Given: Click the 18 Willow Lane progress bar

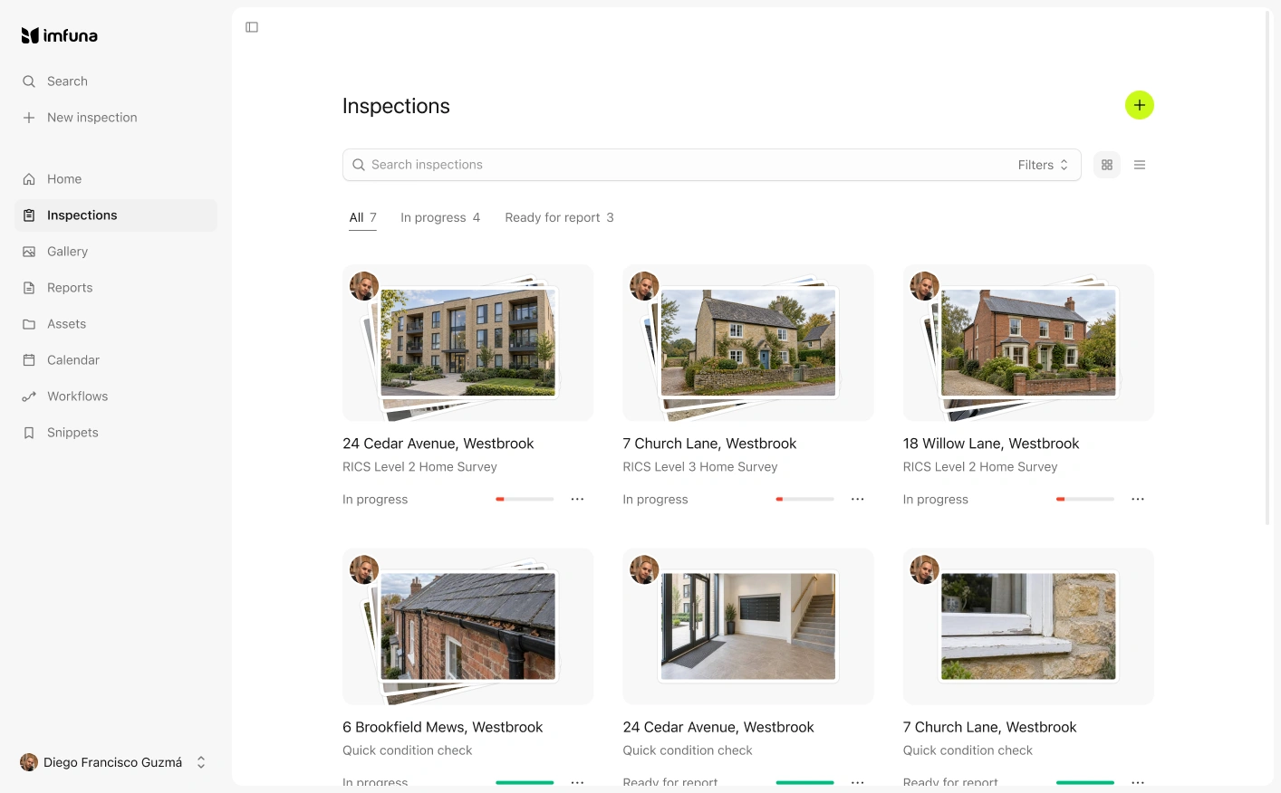Looking at the screenshot, I should click(x=1085, y=499).
